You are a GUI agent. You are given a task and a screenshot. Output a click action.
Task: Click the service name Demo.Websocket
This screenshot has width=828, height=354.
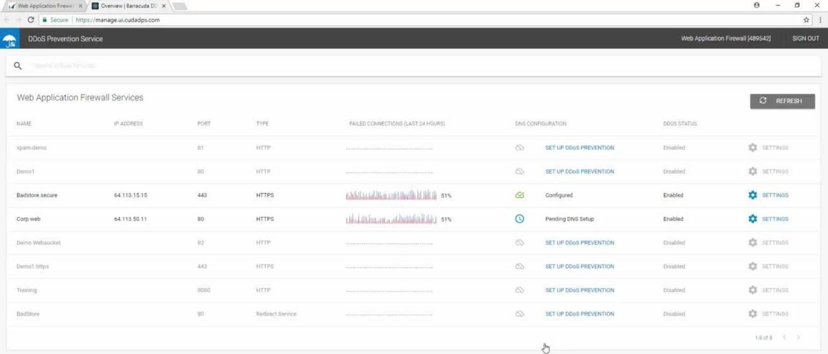tap(39, 243)
